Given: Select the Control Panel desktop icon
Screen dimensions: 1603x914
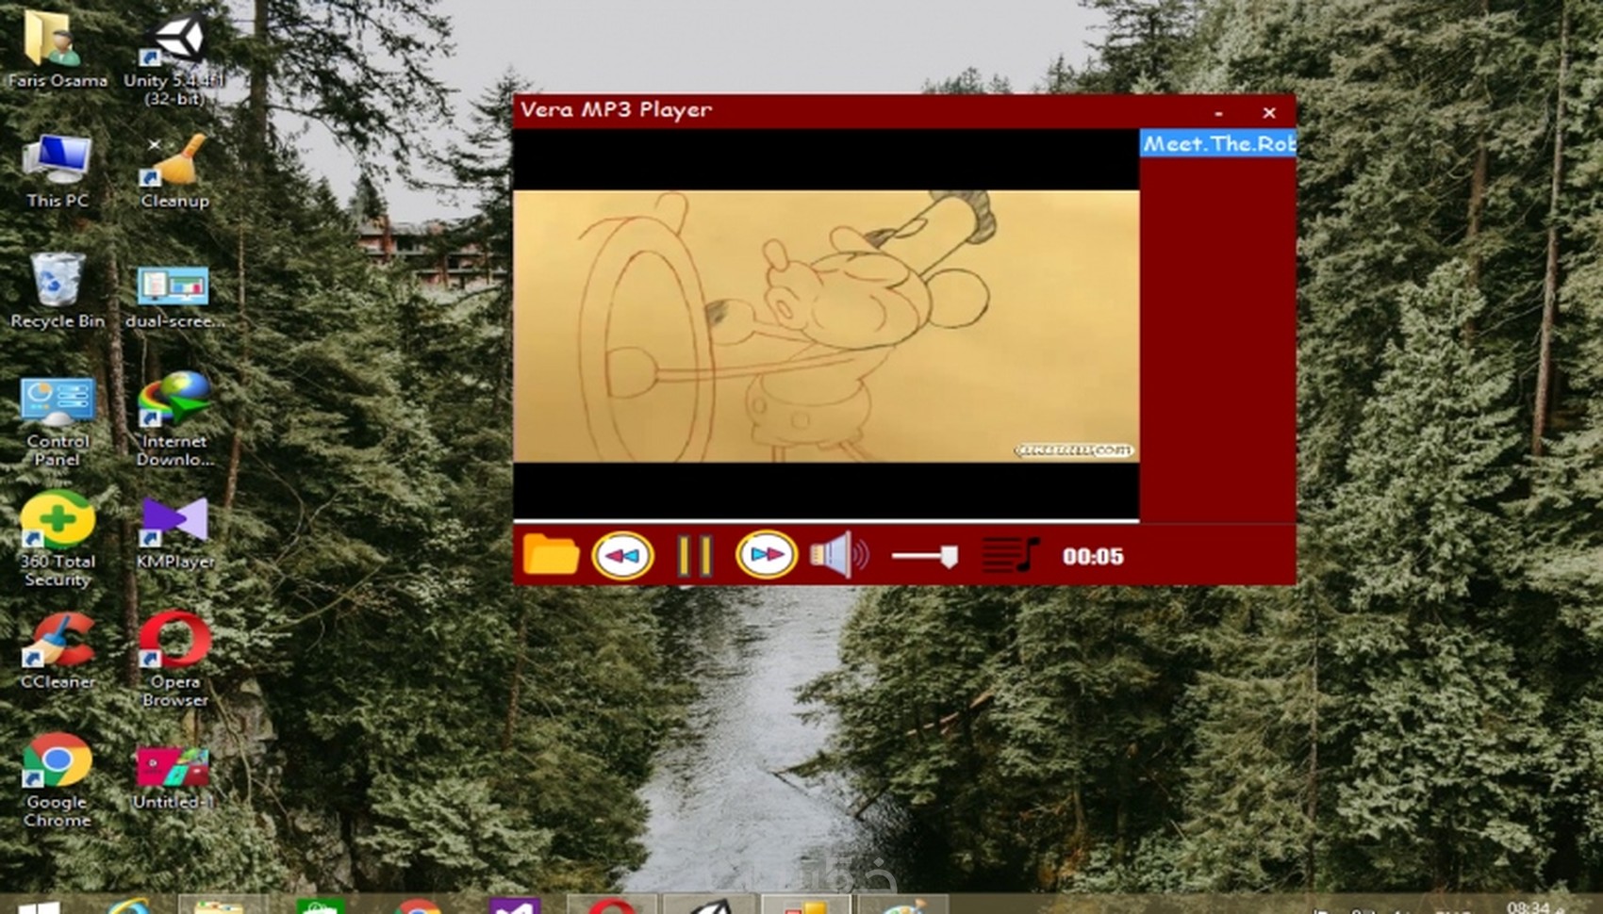Looking at the screenshot, I should click(x=58, y=422).
